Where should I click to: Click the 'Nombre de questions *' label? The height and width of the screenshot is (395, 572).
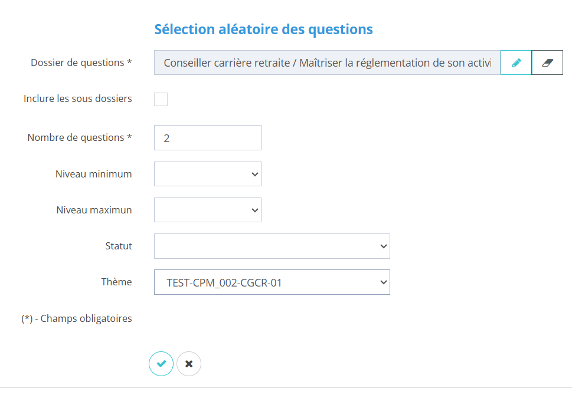80,137
